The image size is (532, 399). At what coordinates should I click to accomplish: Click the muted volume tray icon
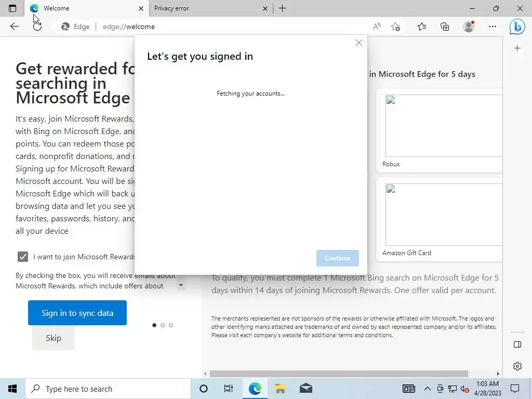[465, 389]
